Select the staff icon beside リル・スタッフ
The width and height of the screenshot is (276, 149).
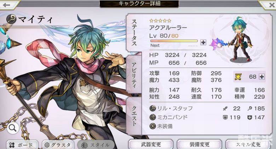(153, 108)
